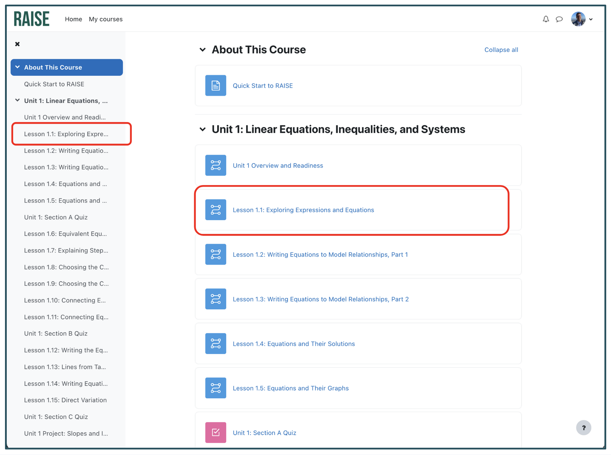Collapse the Unit 1 main section chevron
The width and height of the screenshot is (611, 455).
pyautogui.click(x=203, y=129)
